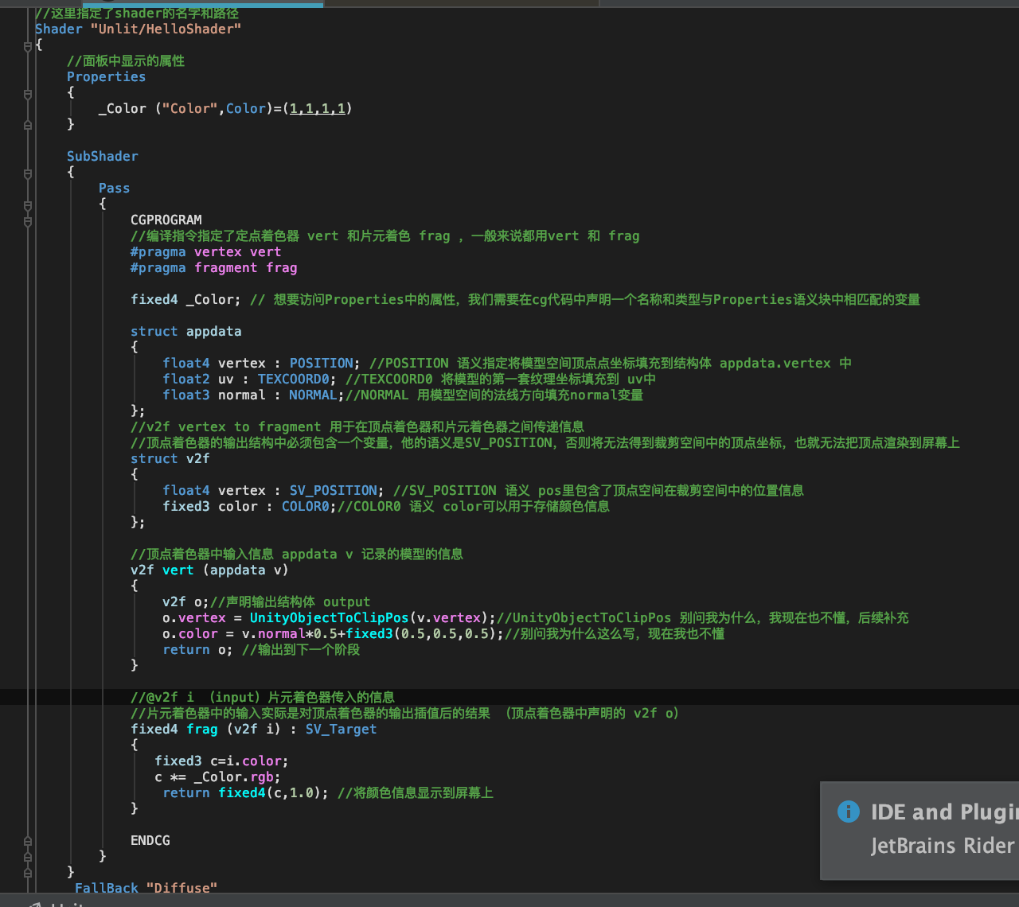Click the NORMAL semantic after normal
The image size is (1019, 907).
[313, 395]
